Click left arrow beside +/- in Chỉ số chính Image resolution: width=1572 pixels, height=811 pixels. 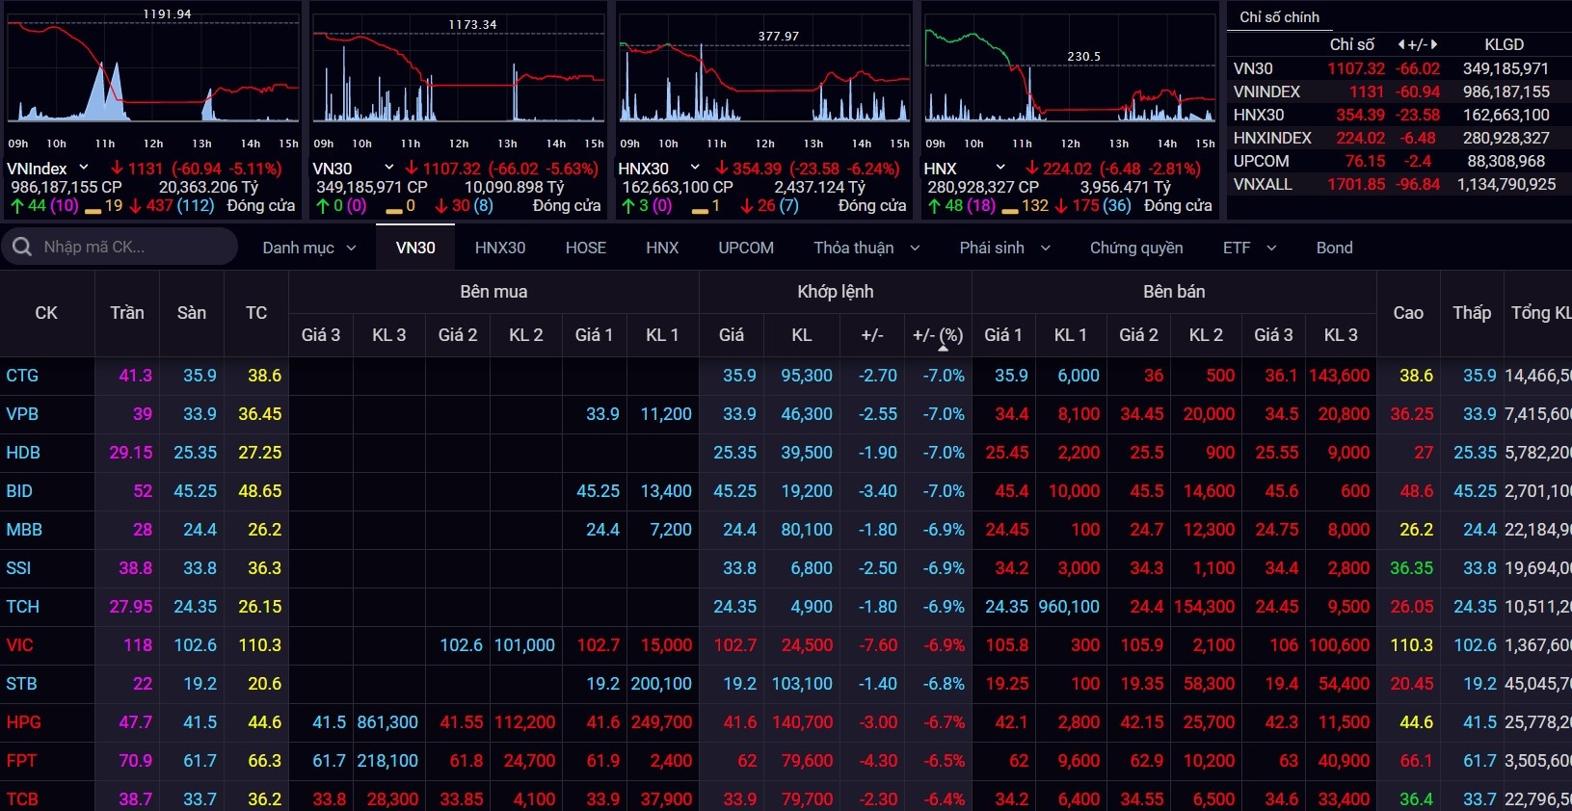1401,44
